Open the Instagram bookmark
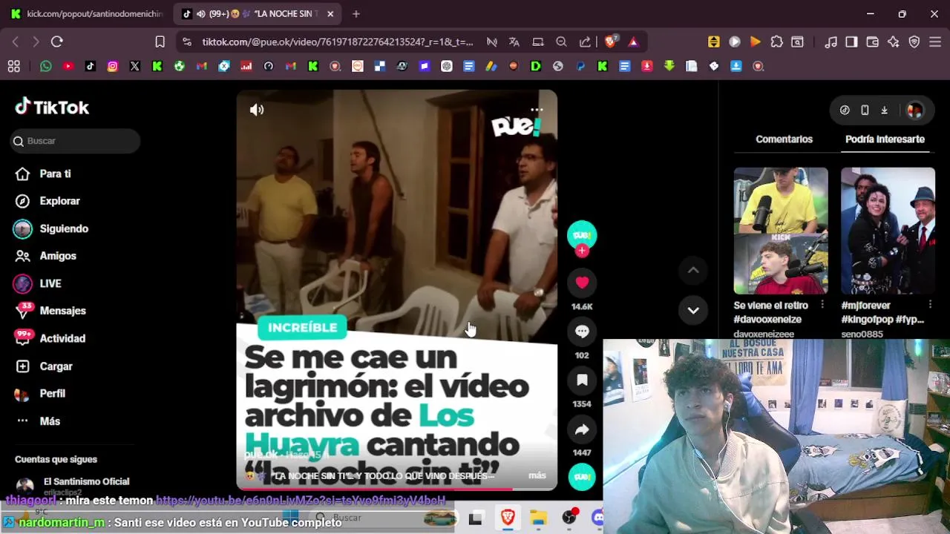This screenshot has width=950, height=534. click(x=113, y=66)
